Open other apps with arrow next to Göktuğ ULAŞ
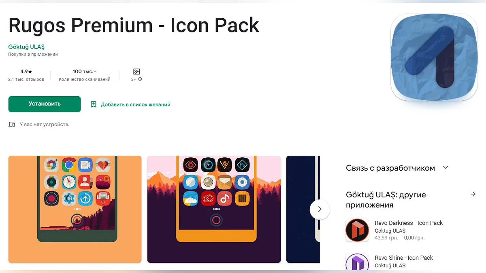This screenshot has width=486, height=273. click(473, 195)
